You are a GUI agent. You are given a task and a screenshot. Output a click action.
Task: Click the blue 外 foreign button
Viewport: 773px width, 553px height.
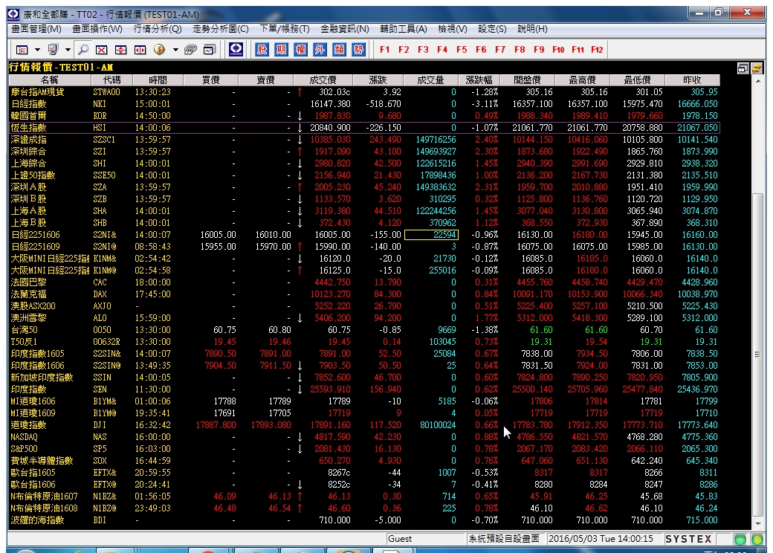click(320, 49)
